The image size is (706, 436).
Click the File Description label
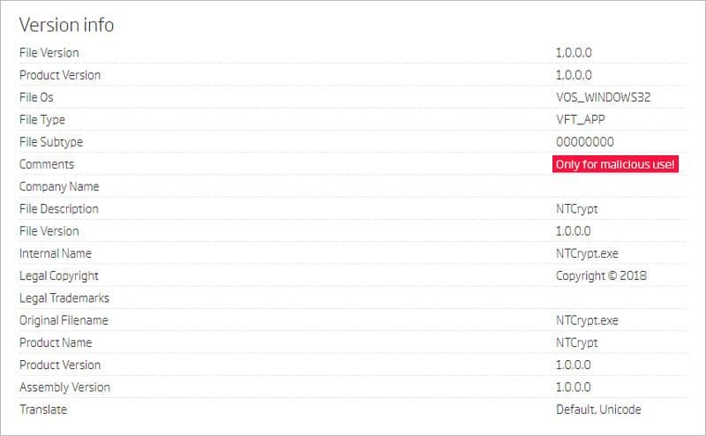59,209
